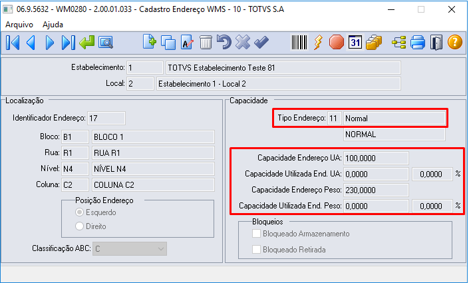The image size is (469, 283).
Task: Go to last record
Action: pyautogui.click(x=69, y=43)
